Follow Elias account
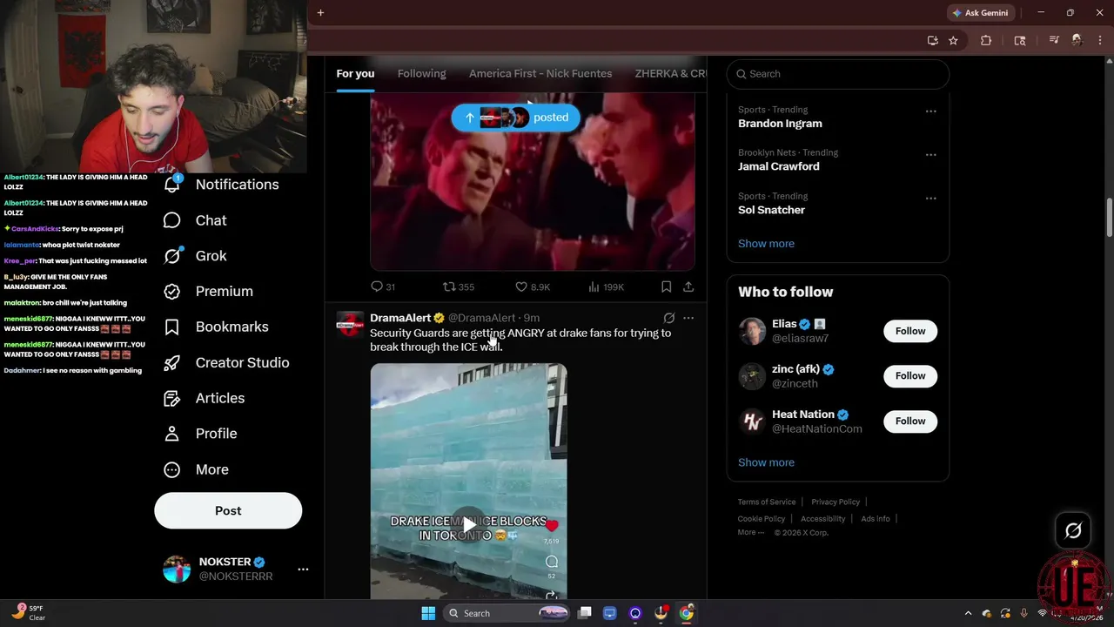 point(910,331)
